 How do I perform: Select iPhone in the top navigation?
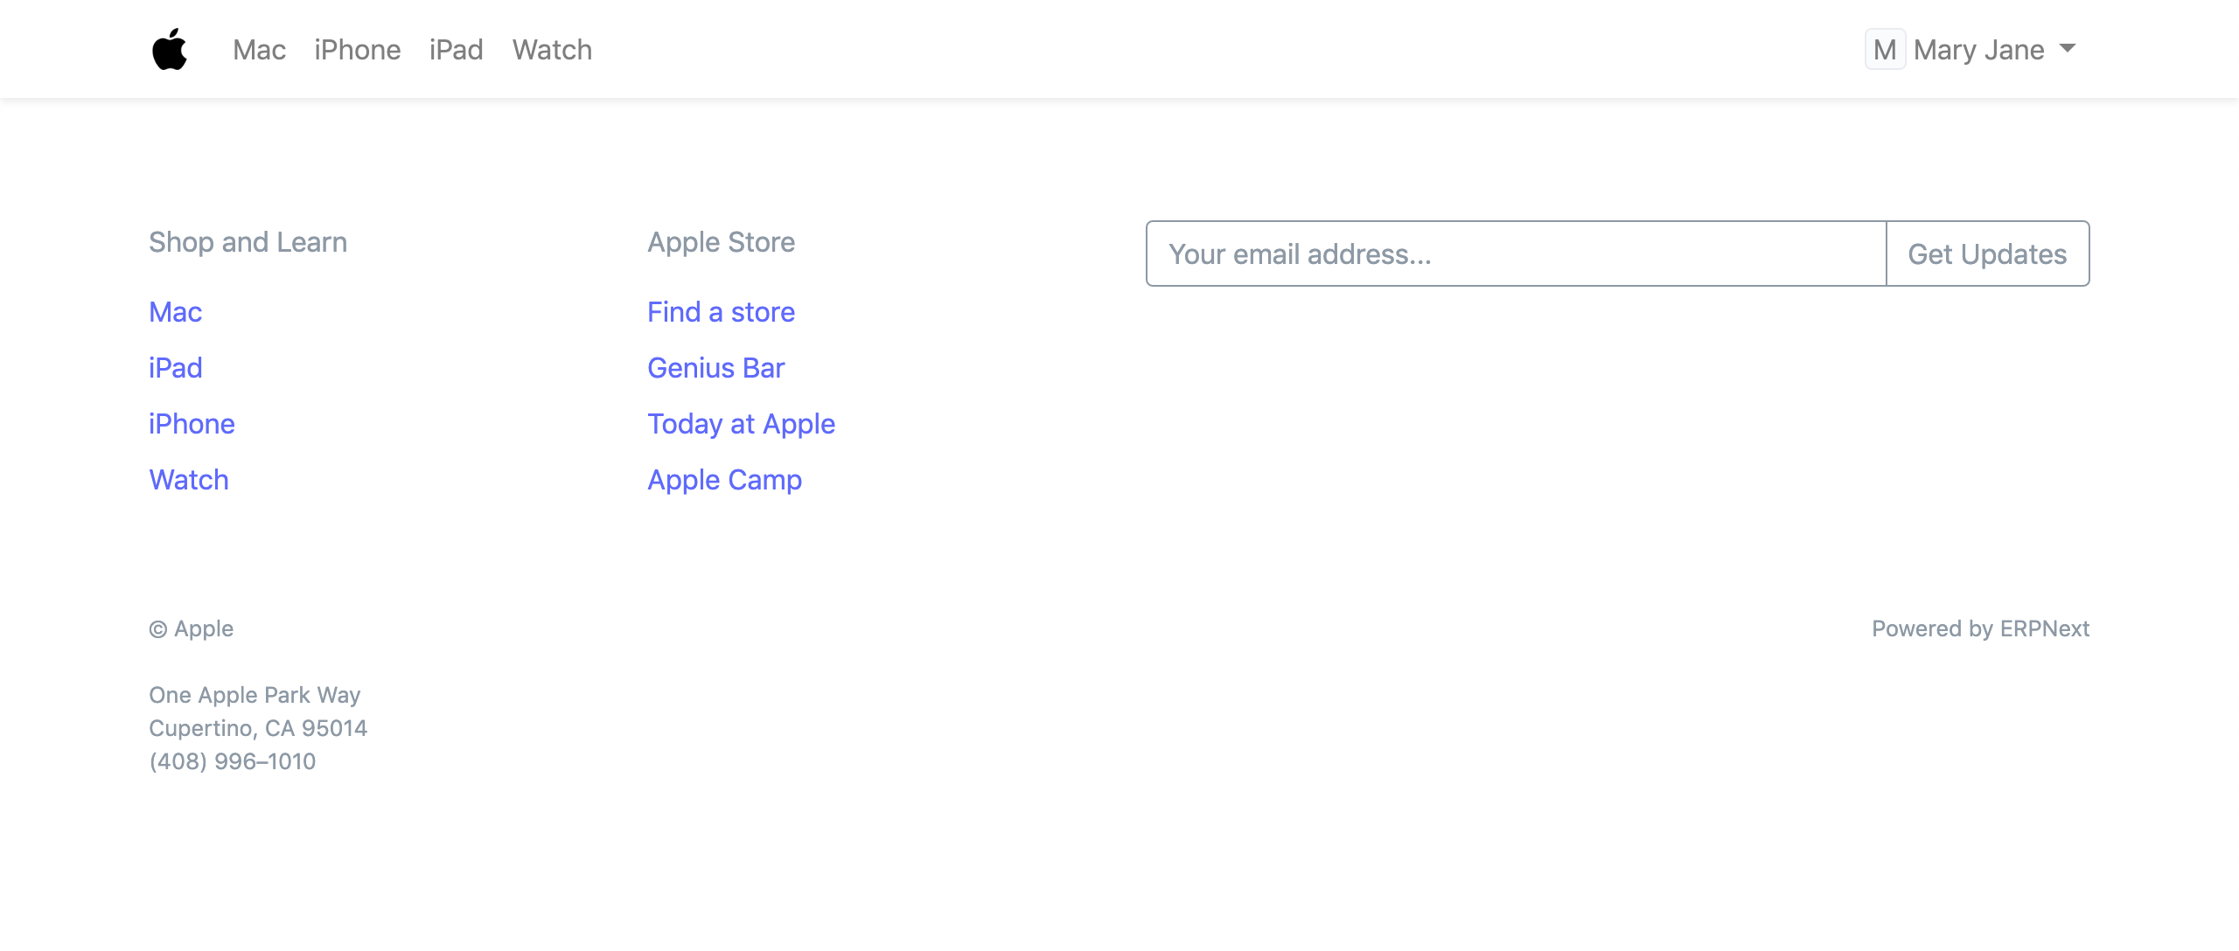[358, 50]
